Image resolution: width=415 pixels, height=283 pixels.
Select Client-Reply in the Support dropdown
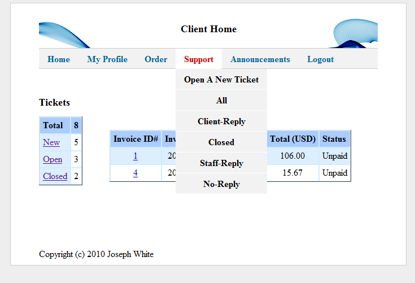[x=221, y=121]
